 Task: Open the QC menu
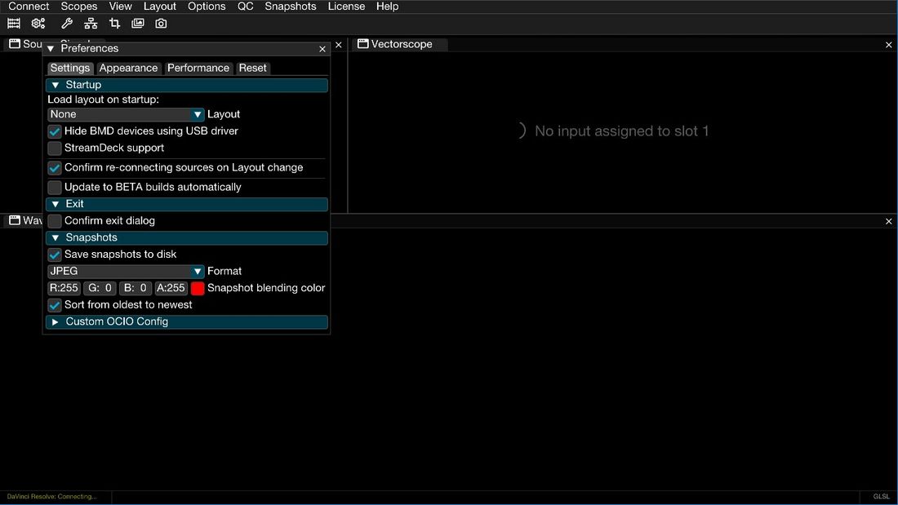[245, 7]
